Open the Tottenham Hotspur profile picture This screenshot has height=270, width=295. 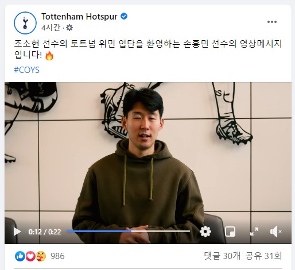25,23
